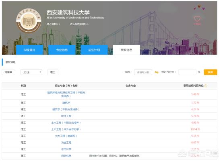223x161 pixels.
Task: Click the 河南省 province selector button
Action: (x=8, y=72)
